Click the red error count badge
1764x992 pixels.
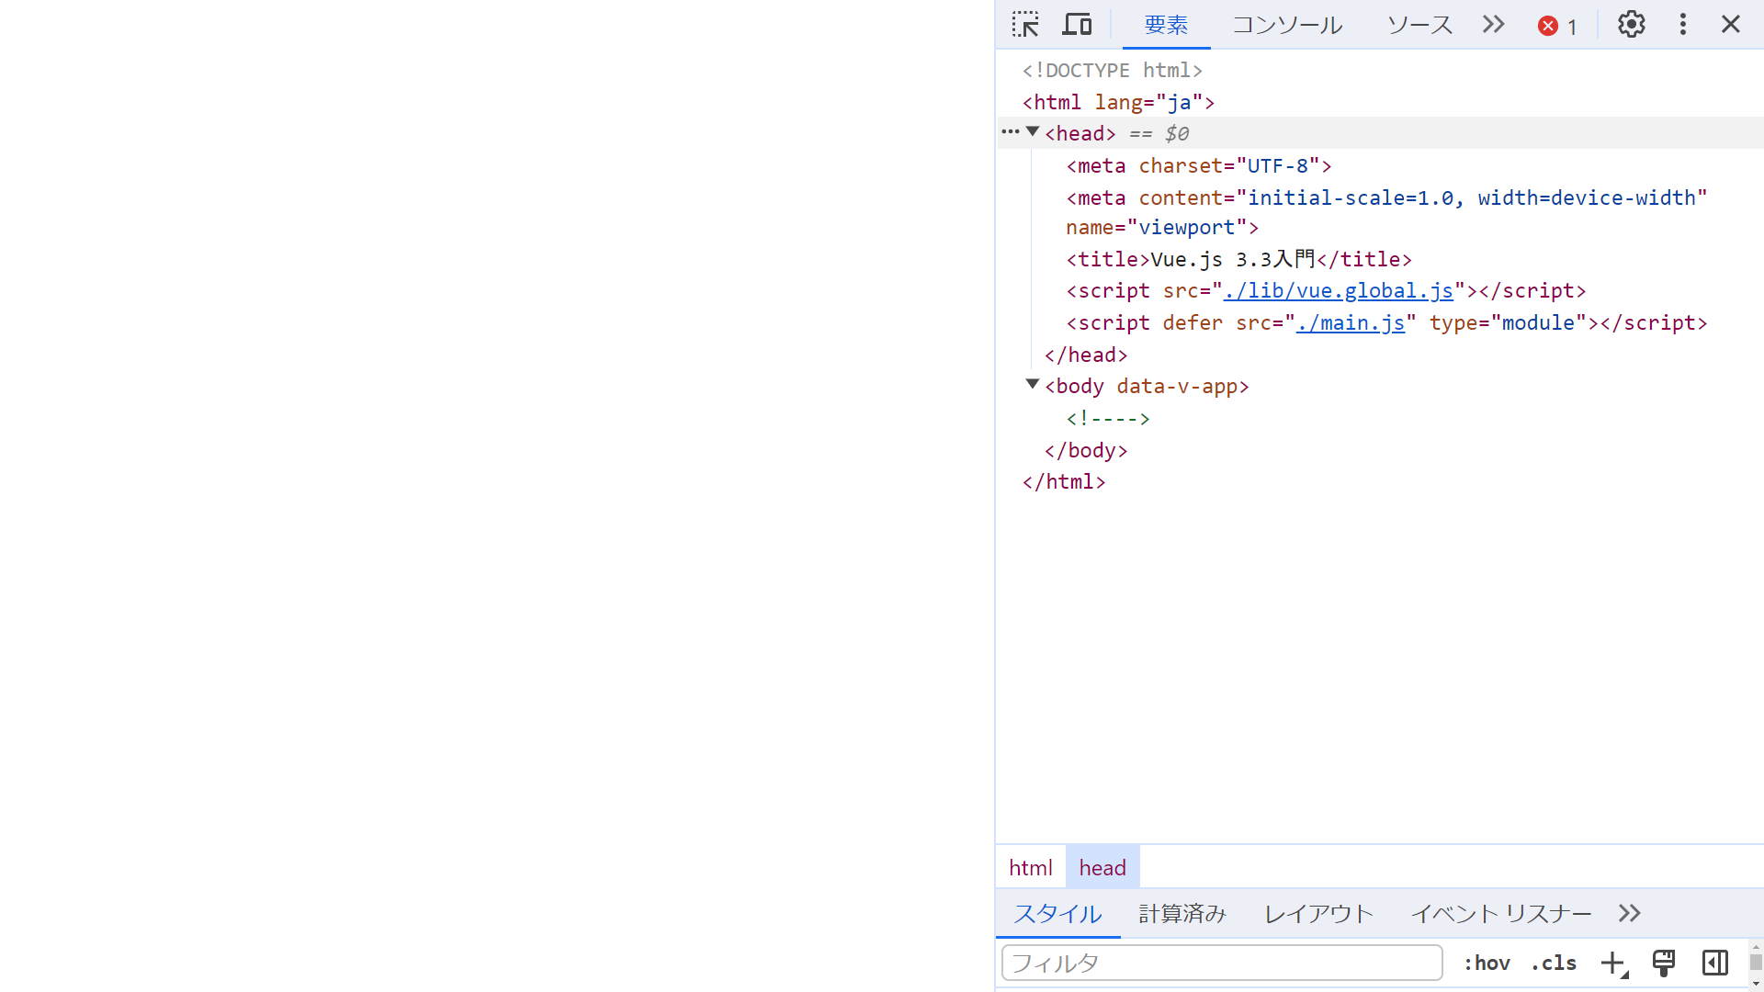pos(1557,26)
